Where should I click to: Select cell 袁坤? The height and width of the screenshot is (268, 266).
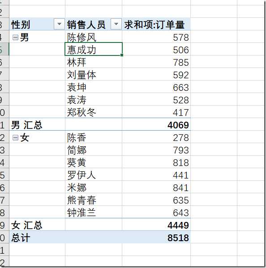tap(94, 87)
